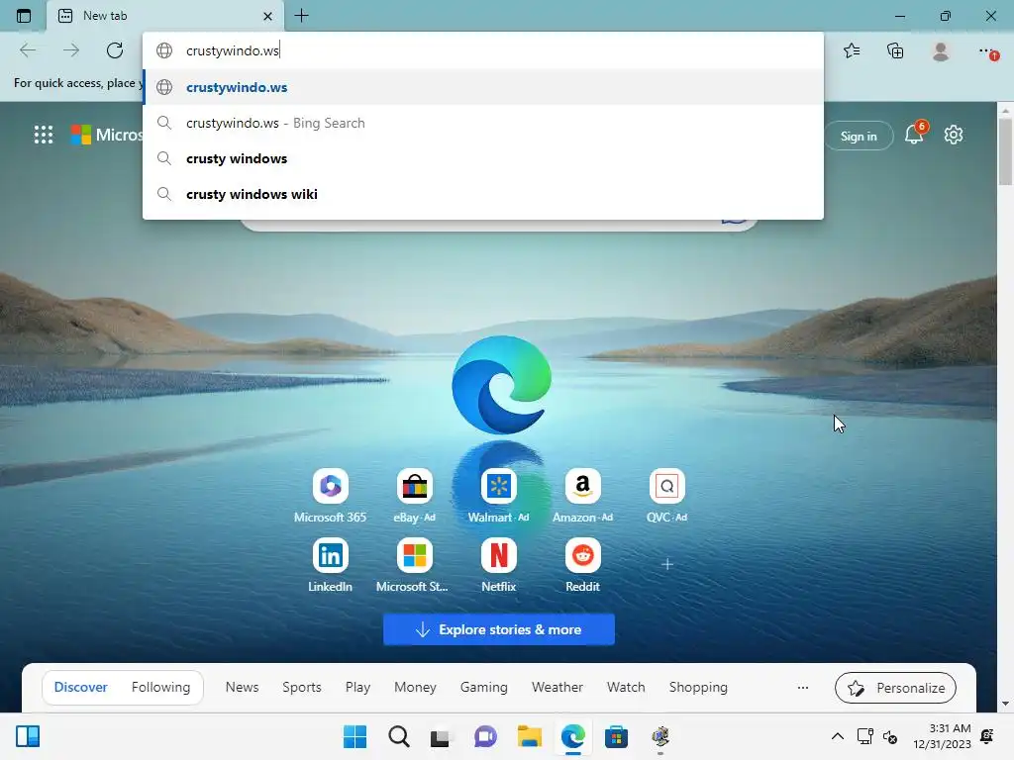Image resolution: width=1014 pixels, height=760 pixels.
Task: Open network status tray icon
Action: (864, 736)
